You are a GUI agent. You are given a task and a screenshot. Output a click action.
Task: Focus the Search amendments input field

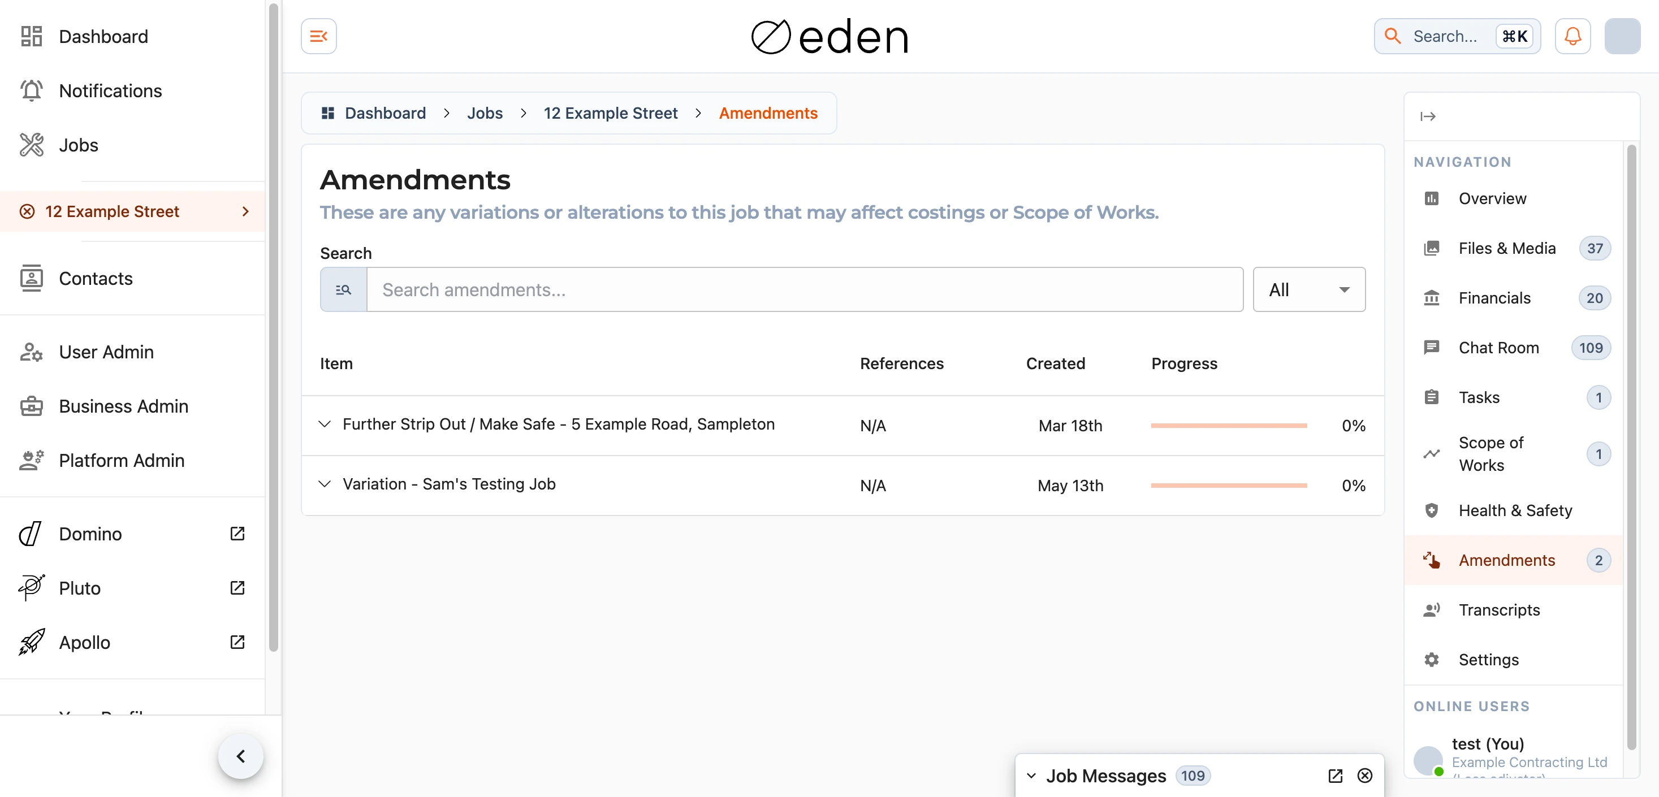805,290
